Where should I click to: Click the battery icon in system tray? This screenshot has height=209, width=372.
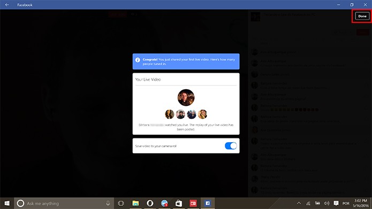[317, 203]
